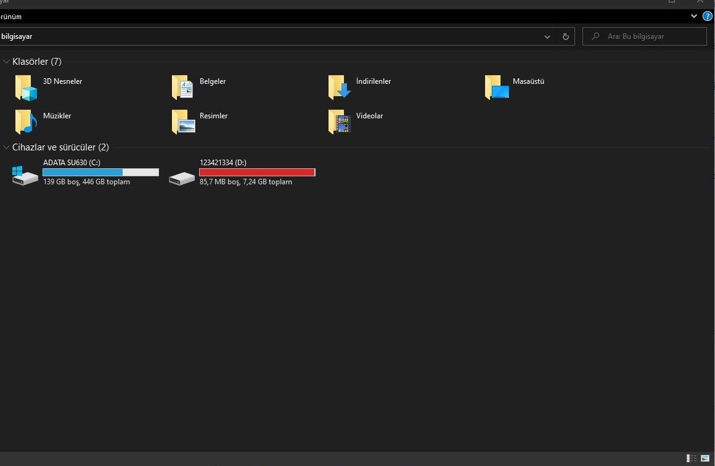Expand the ribbon with the chevron
Viewport: 715px width, 466px height.
pyautogui.click(x=694, y=17)
